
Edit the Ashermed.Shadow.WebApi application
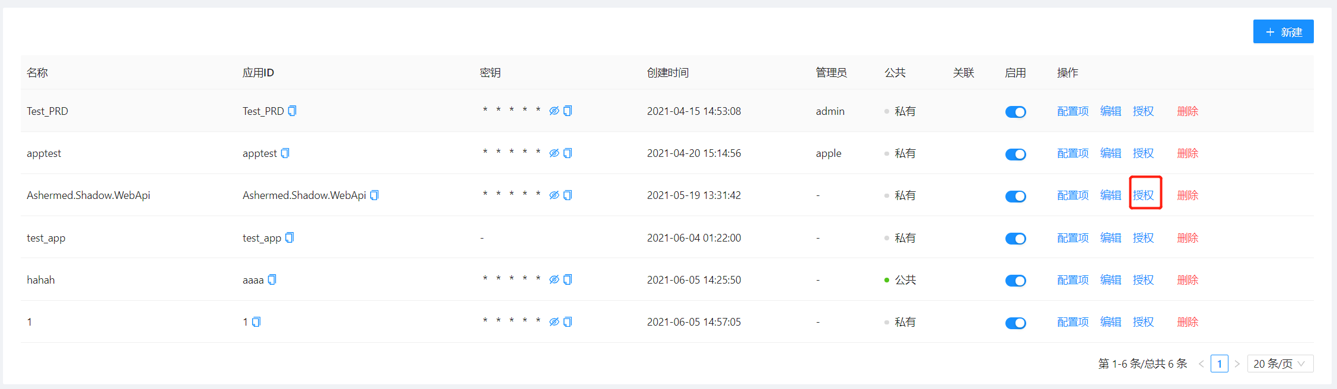1110,195
